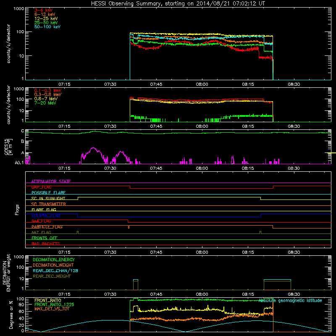
Task: Select the 3-6 keV legend label
Action: pyautogui.click(x=44, y=10)
